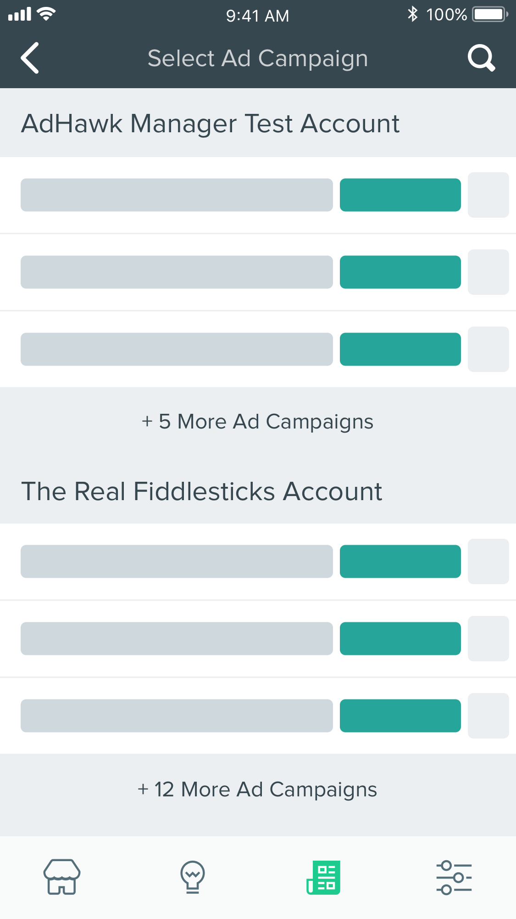Screen dimensions: 516x919
Task: Select the AdHawk Manager Test Account header
Action: (211, 124)
